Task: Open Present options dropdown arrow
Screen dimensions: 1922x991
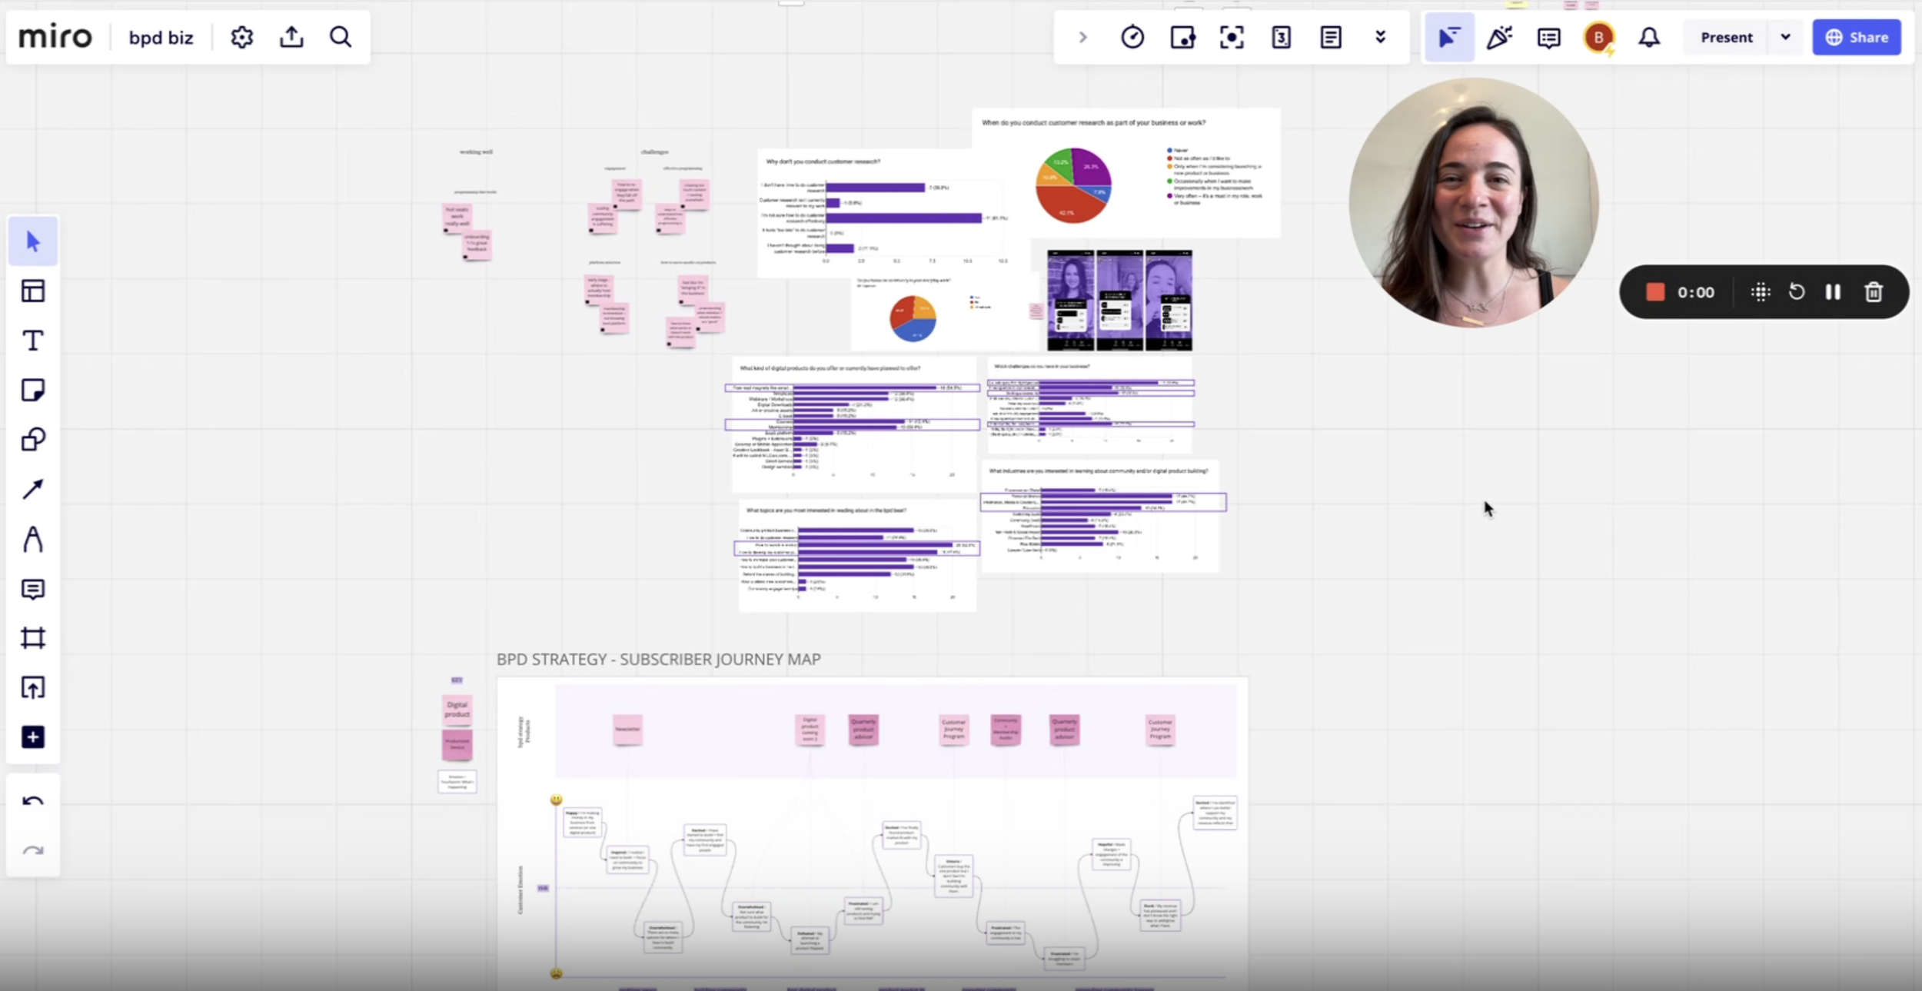Action: click(x=1785, y=37)
